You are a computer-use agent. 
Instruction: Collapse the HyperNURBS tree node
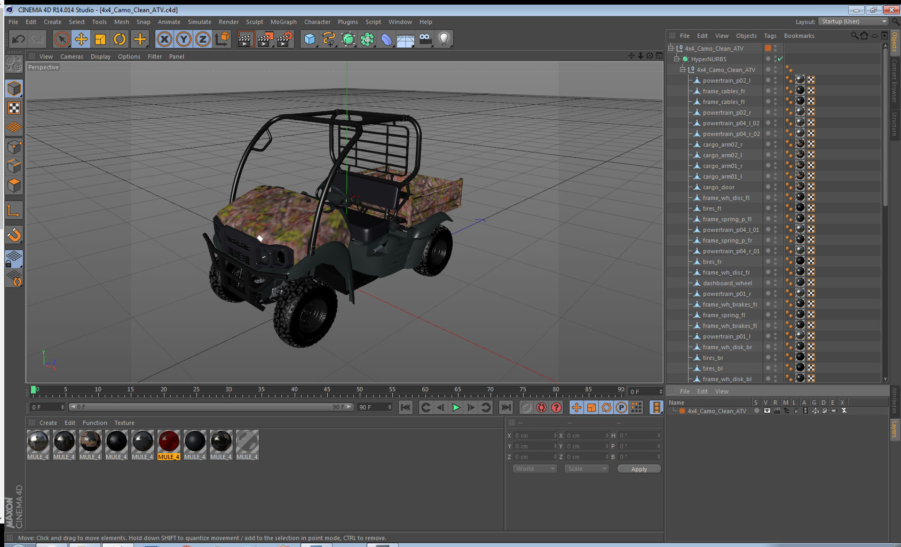pos(676,59)
